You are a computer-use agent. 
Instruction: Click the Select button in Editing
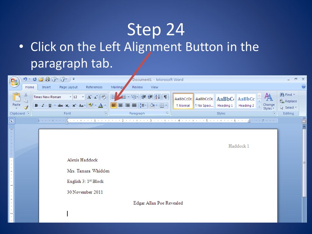[x=288, y=108]
